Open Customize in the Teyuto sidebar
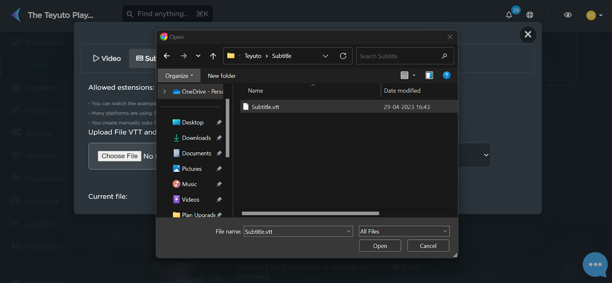Screen dimensions: 612x283 36,111
